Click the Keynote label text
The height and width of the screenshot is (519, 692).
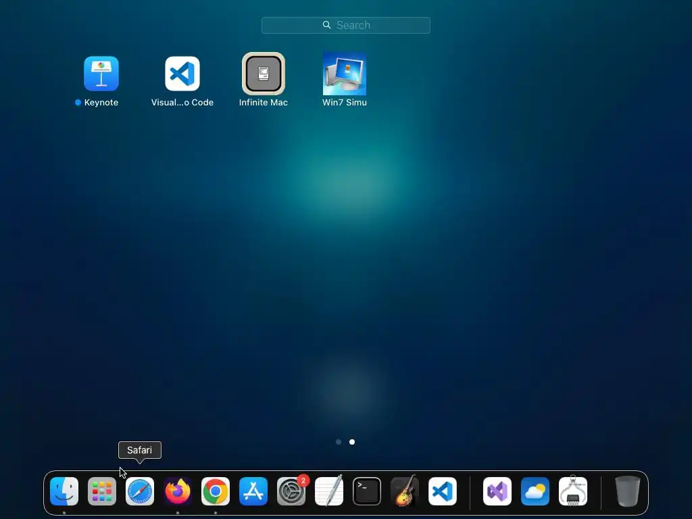pos(101,103)
